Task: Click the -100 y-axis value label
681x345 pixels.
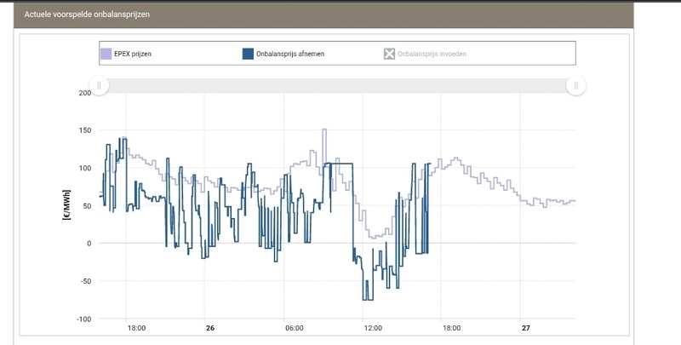Action: pyautogui.click(x=83, y=319)
